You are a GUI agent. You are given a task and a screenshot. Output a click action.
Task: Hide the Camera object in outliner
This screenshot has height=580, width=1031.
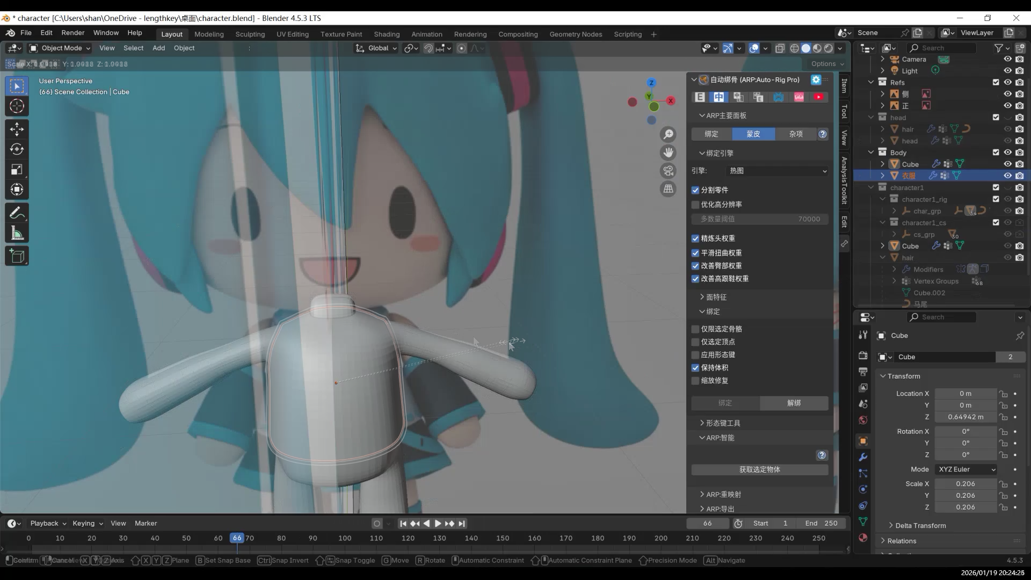click(x=1007, y=59)
